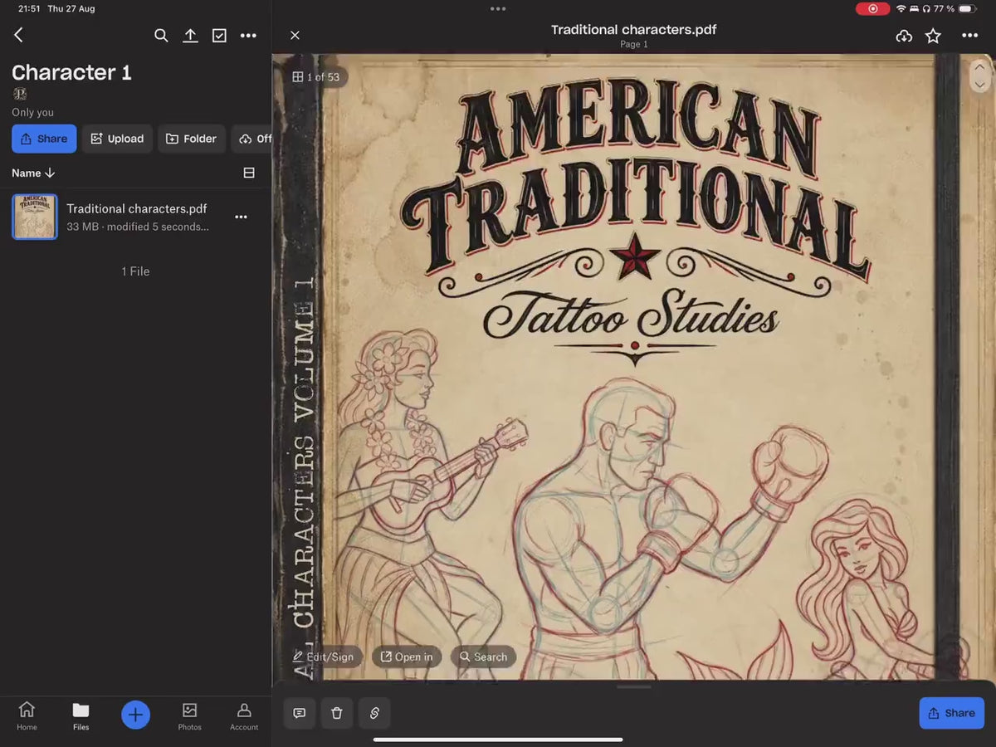
Task: Tap the upload arrow icon in header
Action: tap(190, 36)
